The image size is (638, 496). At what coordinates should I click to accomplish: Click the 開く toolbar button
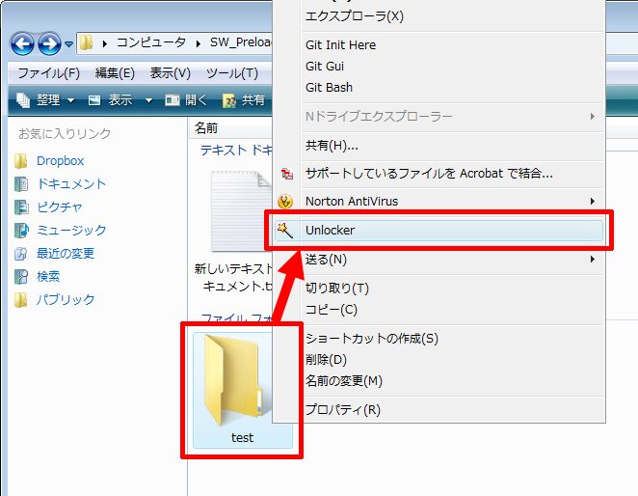[x=186, y=99]
